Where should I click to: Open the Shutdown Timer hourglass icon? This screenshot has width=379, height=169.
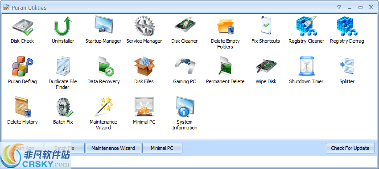click(x=306, y=66)
